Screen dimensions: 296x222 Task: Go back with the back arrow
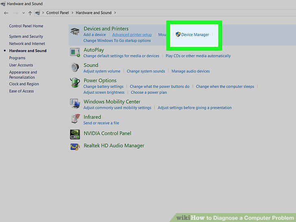6,13
